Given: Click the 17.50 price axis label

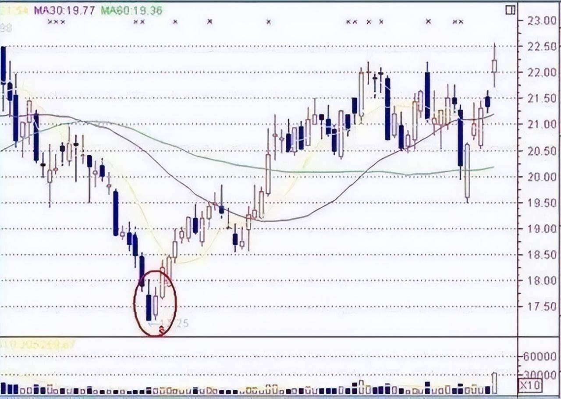Looking at the screenshot, I should point(542,306).
